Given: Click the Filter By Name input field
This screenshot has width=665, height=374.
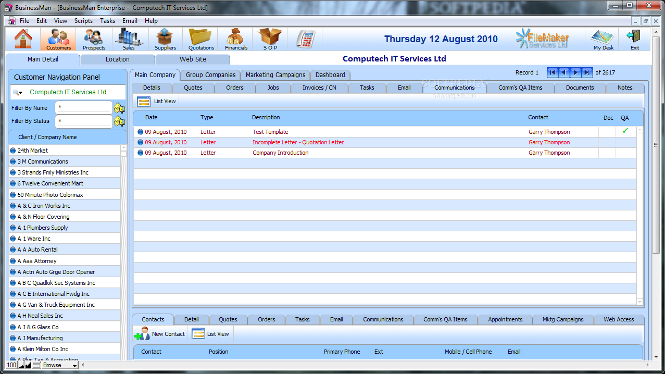Looking at the screenshot, I should (83, 108).
